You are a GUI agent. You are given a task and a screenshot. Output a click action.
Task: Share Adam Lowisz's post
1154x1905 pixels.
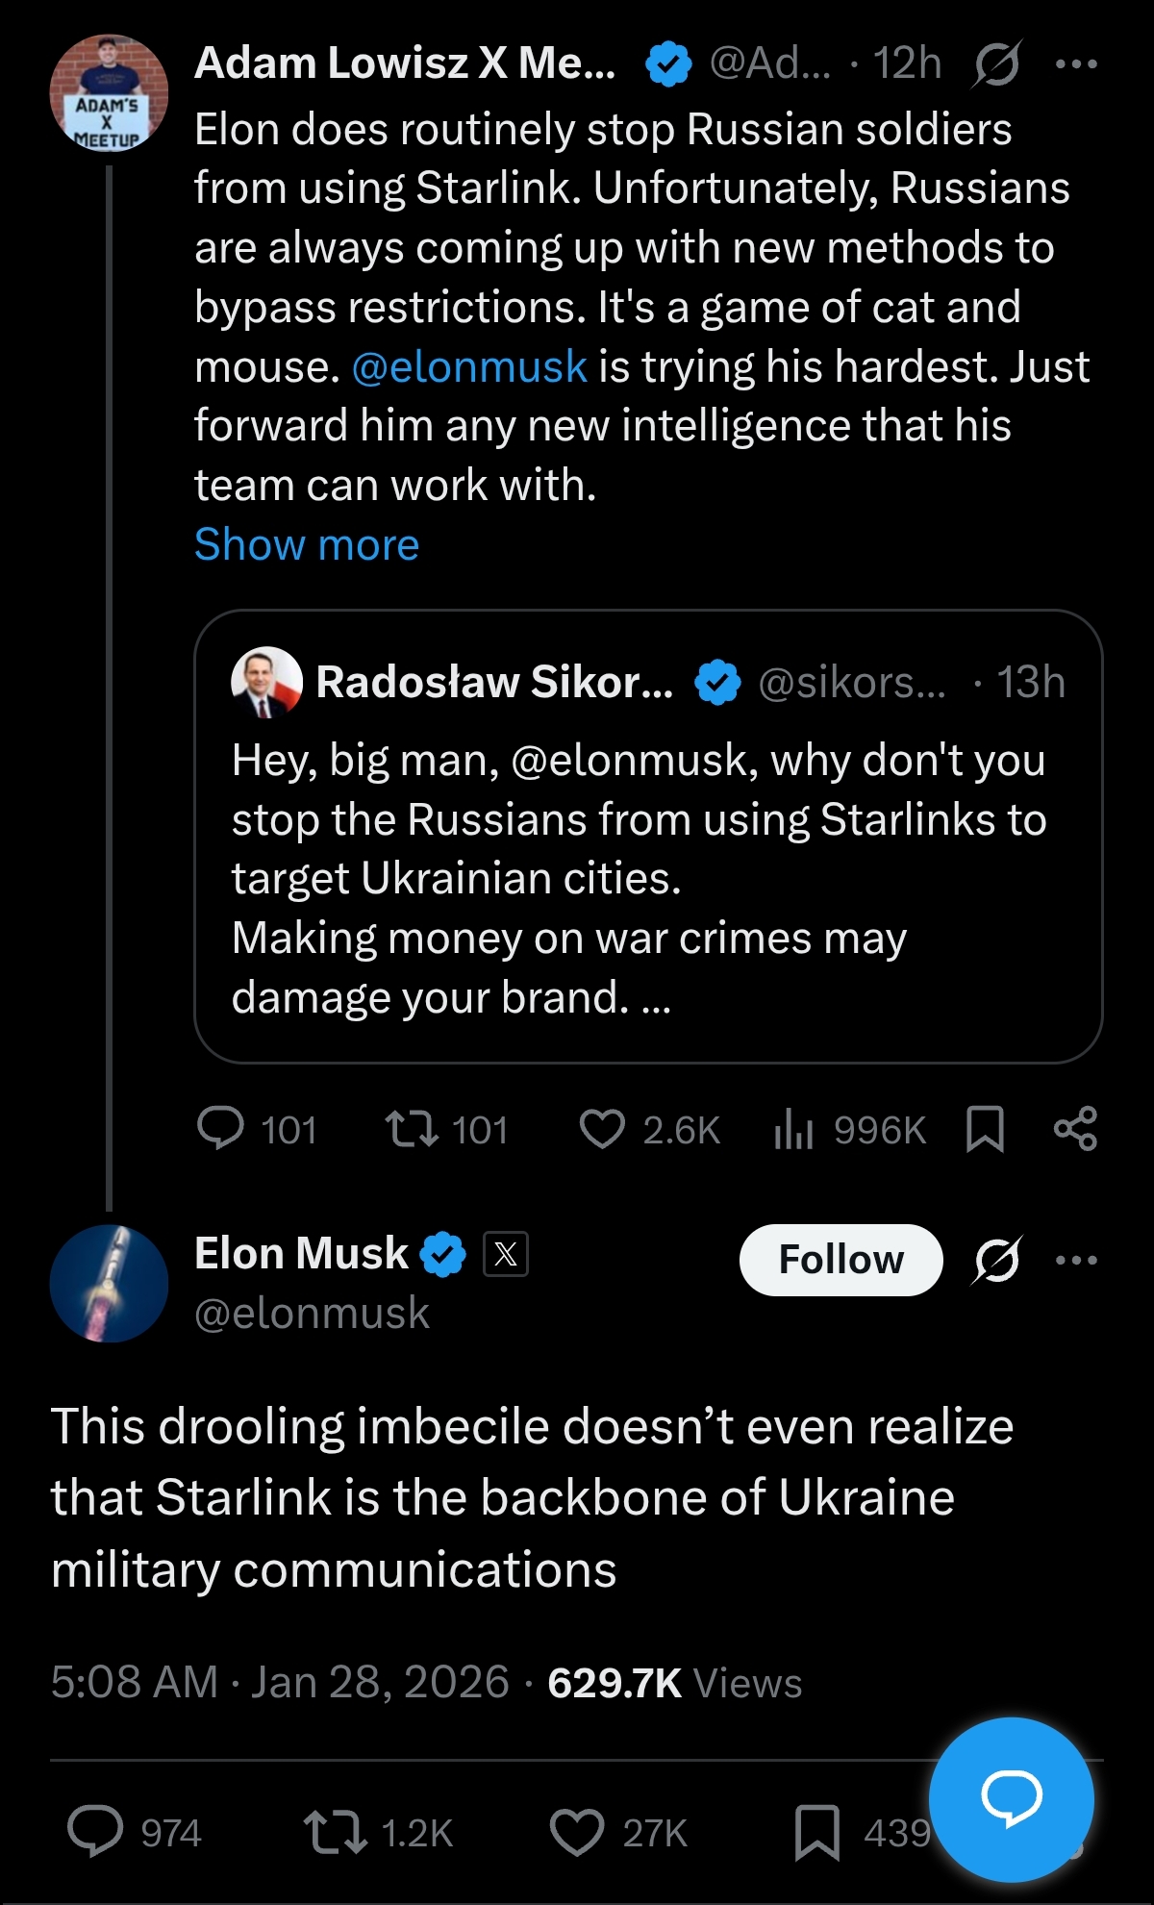[x=1075, y=1129]
